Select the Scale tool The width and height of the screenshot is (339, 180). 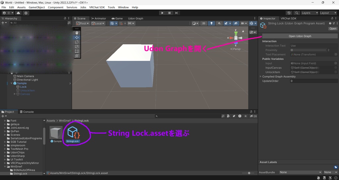[x=77, y=46]
